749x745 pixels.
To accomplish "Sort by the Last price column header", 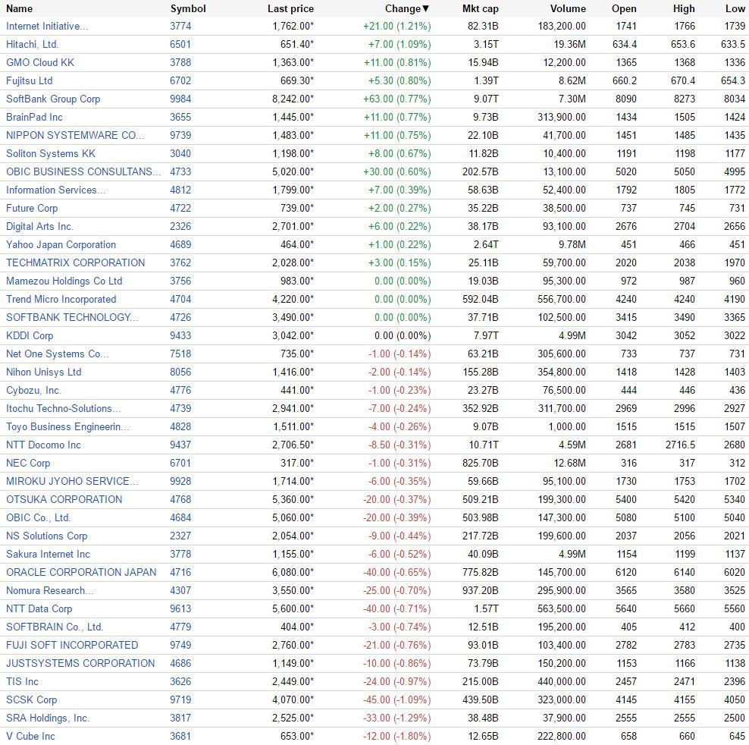I will [x=290, y=8].
